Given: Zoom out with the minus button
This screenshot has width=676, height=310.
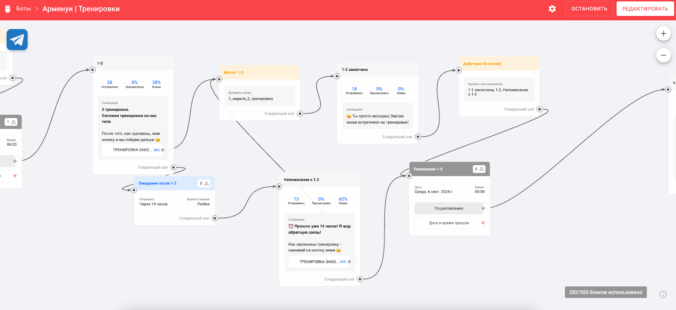Looking at the screenshot, I should point(663,55).
